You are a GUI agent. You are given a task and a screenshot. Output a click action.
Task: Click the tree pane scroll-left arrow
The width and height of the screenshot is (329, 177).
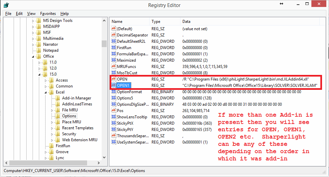tap(6, 163)
